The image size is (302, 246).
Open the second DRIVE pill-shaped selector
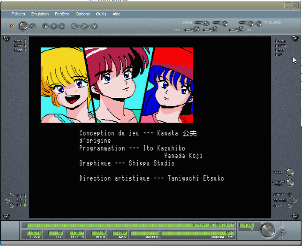click(217, 23)
